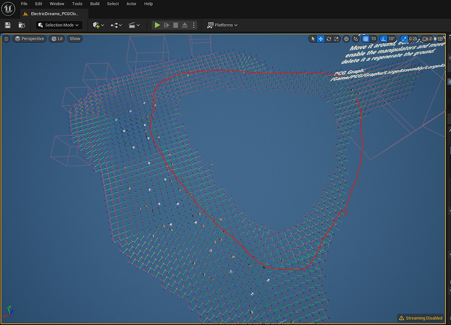Open the play options three-dot menu
The image size is (451, 325).
click(194, 25)
